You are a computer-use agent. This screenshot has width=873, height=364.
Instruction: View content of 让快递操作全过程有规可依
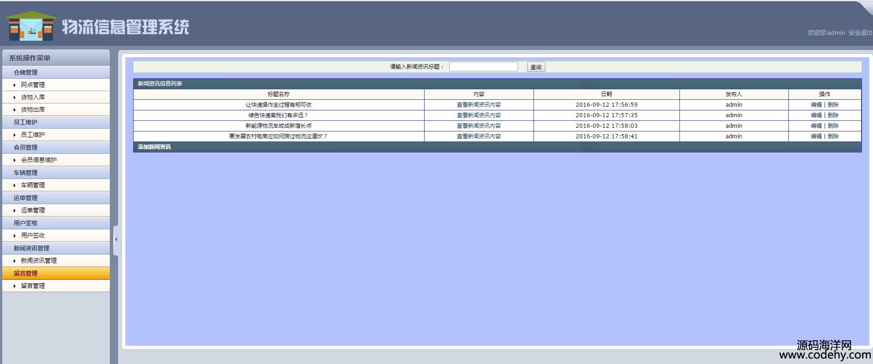tap(479, 105)
